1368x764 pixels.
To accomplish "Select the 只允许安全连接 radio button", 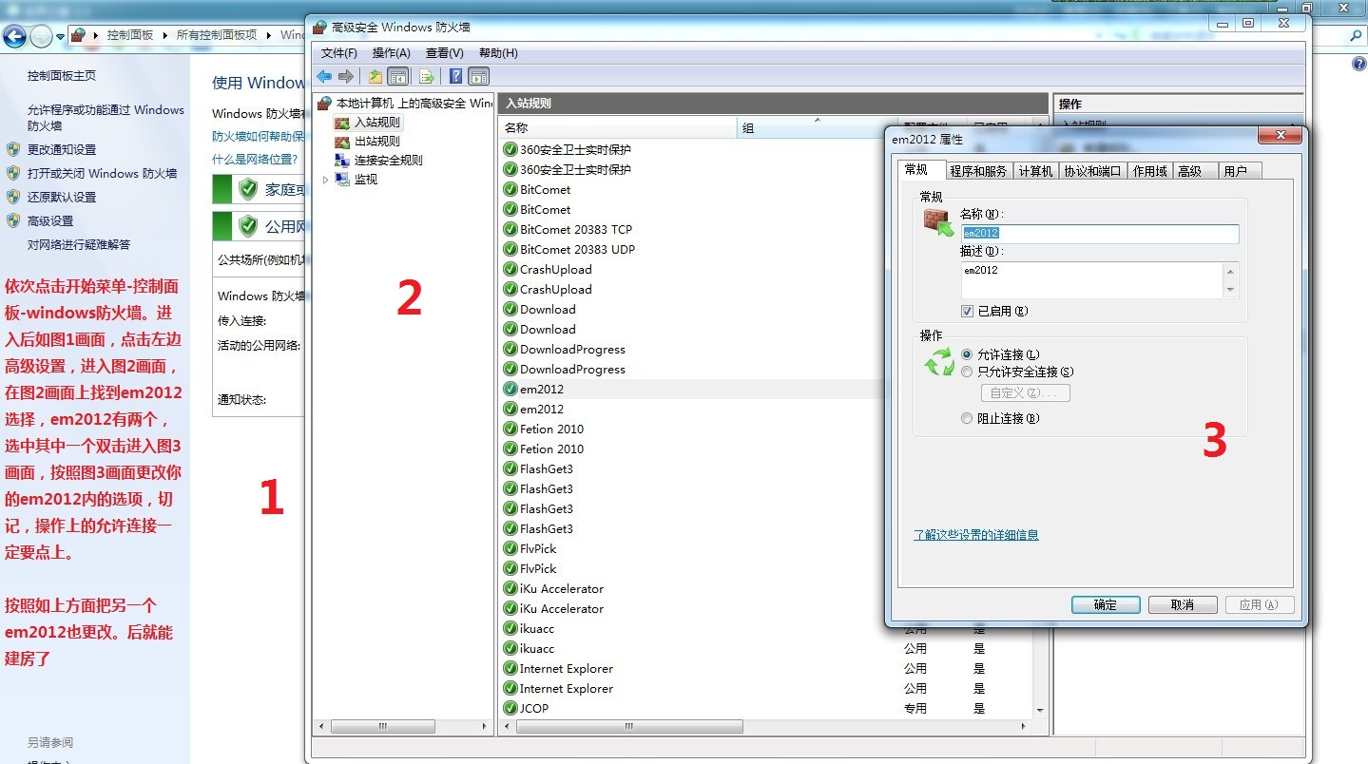I will pyautogui.click(x=967, y=372).
